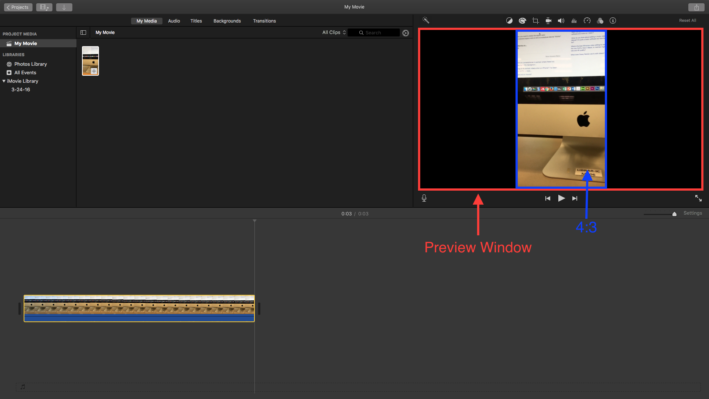Open the clip filter and audio effects icon
This screenshot has width=709, height=399.
point(600,21)
